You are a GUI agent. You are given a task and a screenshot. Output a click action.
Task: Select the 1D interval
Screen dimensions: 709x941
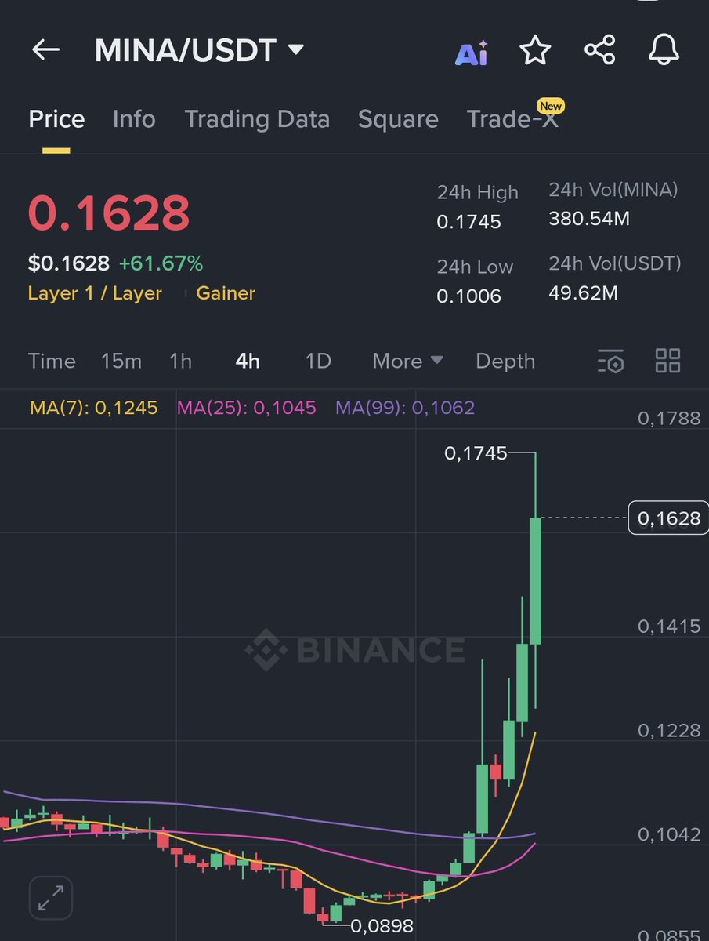point(318,361)
